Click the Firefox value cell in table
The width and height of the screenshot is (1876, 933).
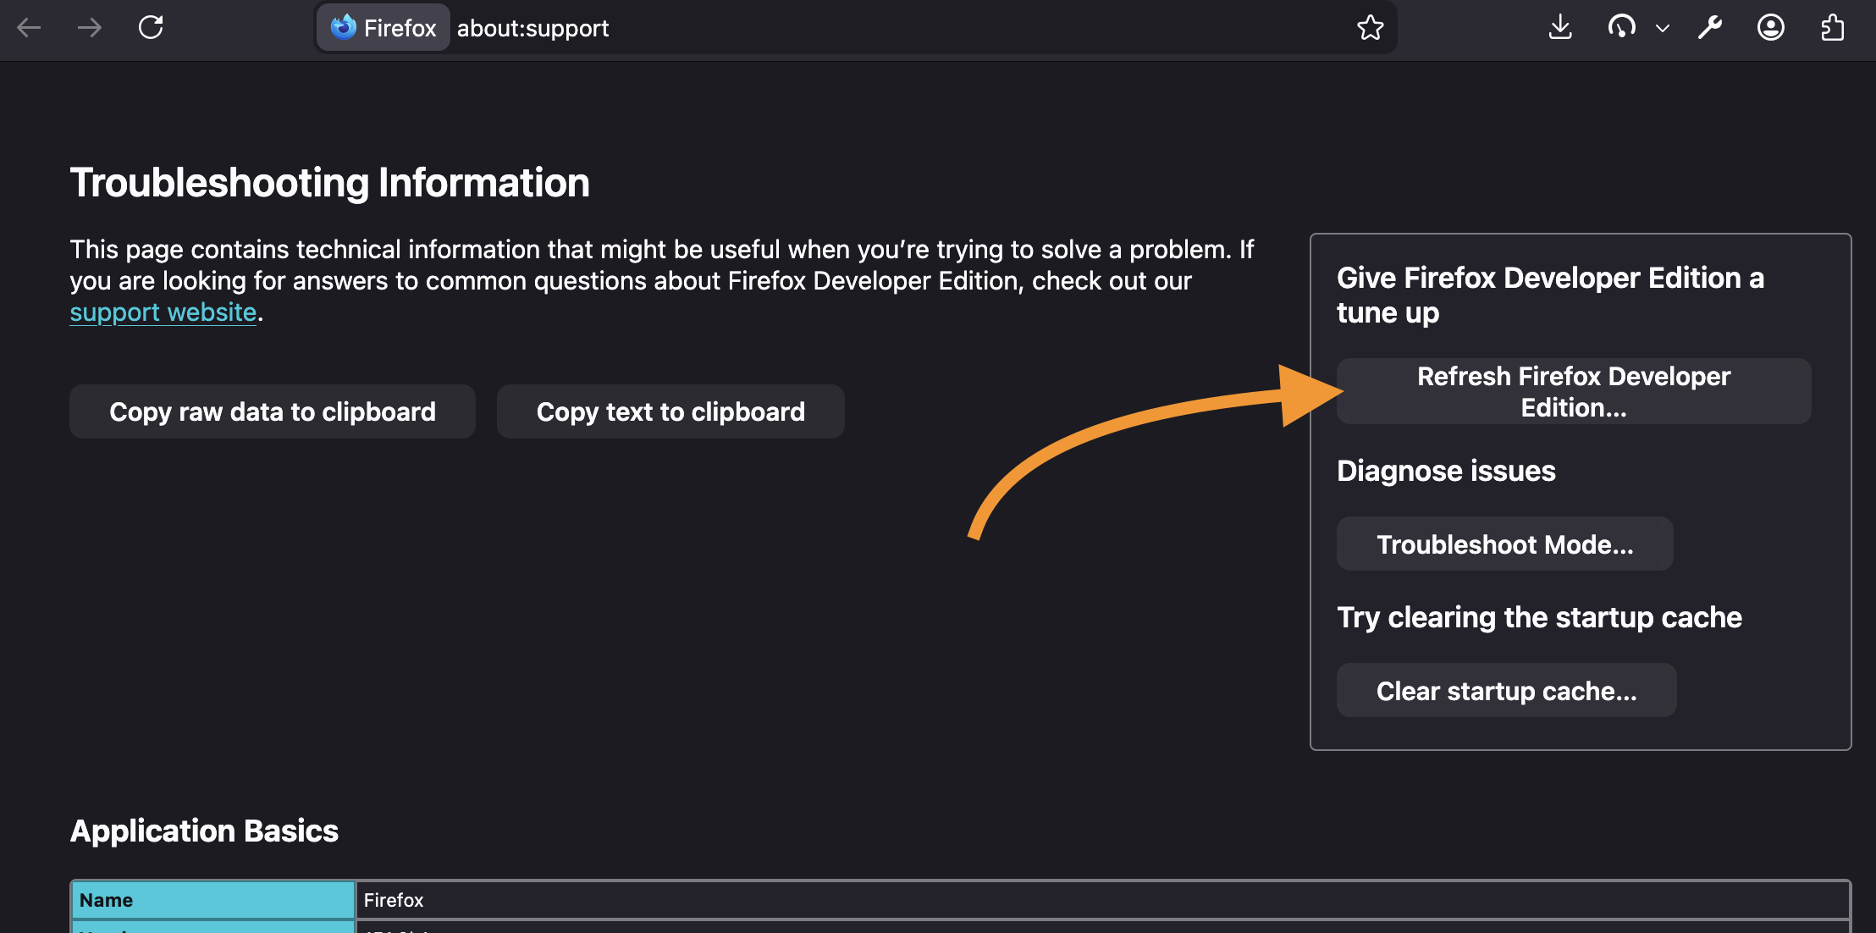click(1102, 900)
